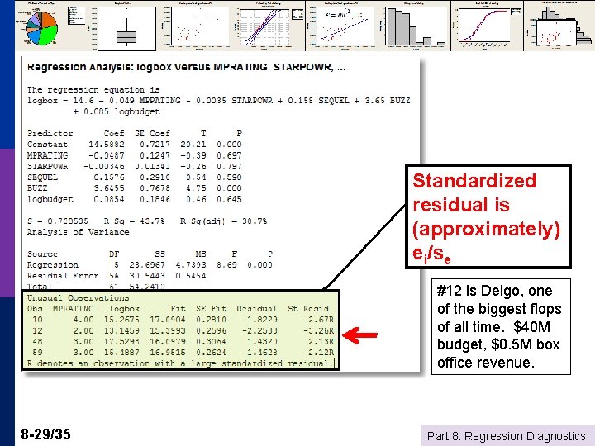Open the scatter plot with e = mc² label
The width and height of the screenshot is (595, 446).
pos(341,26)
